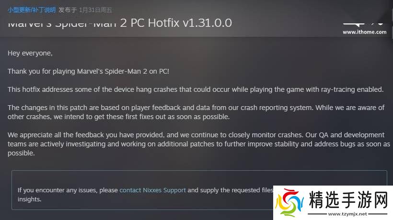Click the 发布于 1月31日周五 post date
The width and height of the screenshot is (393, 220).
click(x=85, y=10)
